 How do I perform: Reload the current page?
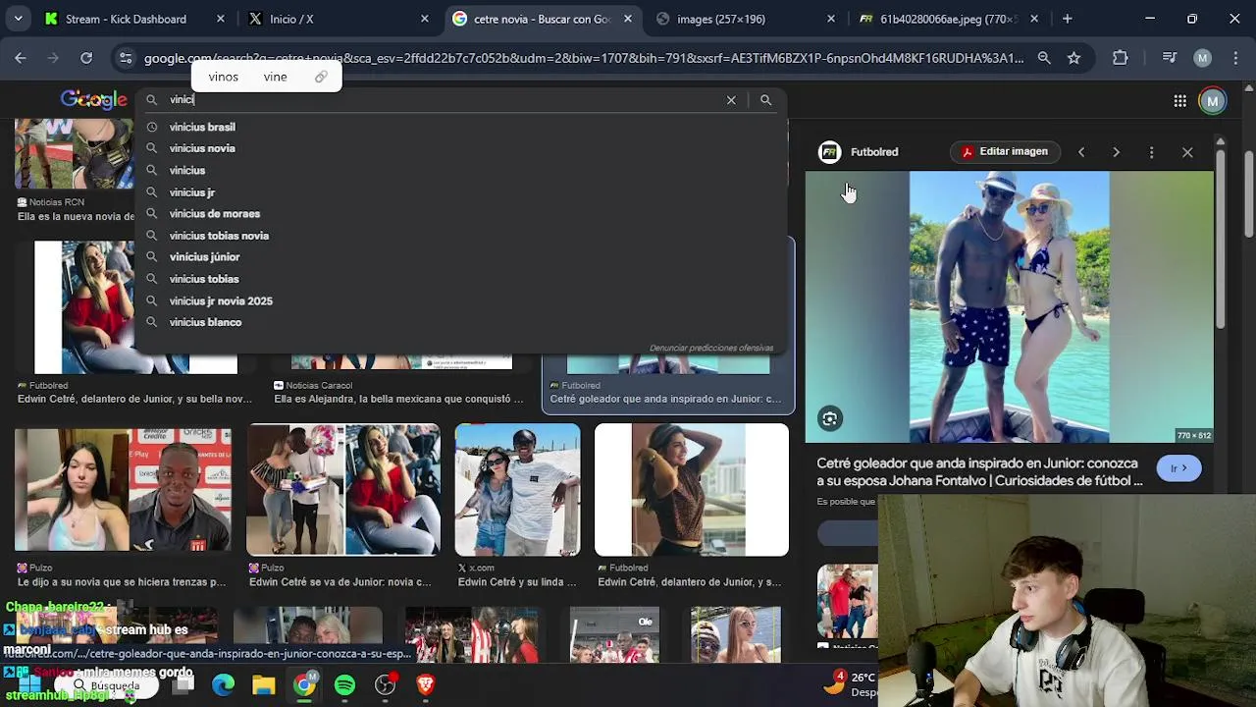86,58
